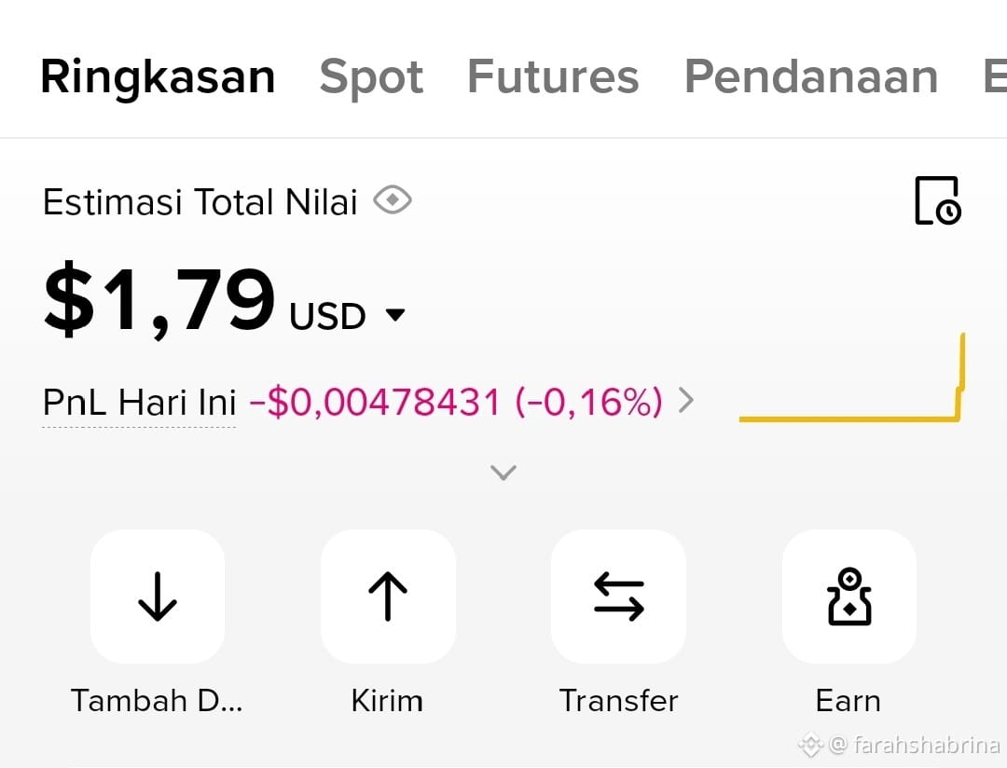Image resolution: width=1007 pixels, height=768 pixels.
Task: Click the PnL Hari Ini label
Action: click(139, 403)
